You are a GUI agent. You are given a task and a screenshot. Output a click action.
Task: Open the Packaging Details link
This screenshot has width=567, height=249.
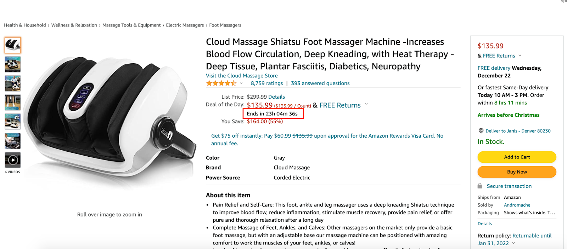coord(484,223)
